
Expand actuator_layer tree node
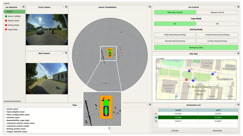click(x=5, y=117)
